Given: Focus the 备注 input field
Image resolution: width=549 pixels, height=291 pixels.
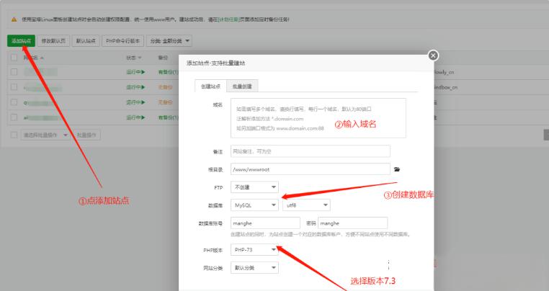Looking at the screenshot, I should (x=311, y=151).
